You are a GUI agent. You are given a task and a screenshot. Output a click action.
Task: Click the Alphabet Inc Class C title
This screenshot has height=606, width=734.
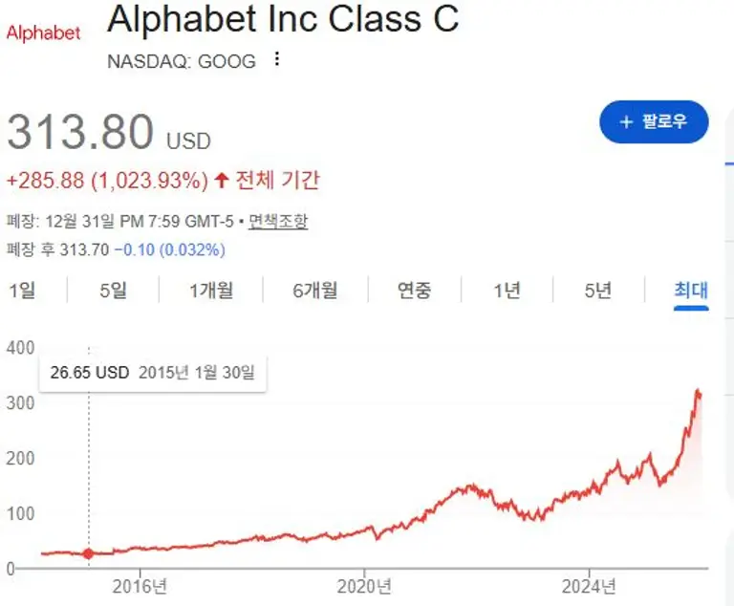(x=282, y=20)
